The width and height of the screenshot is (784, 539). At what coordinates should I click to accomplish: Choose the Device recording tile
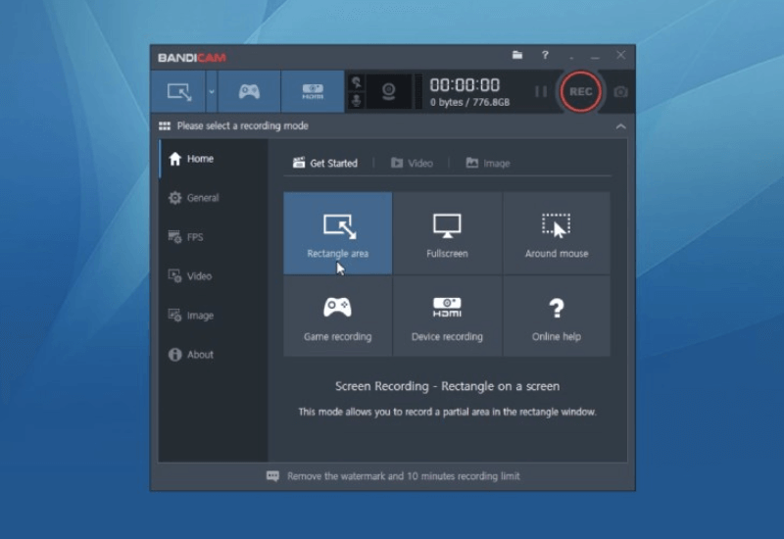pyautogui.click(x=447, y=316)
